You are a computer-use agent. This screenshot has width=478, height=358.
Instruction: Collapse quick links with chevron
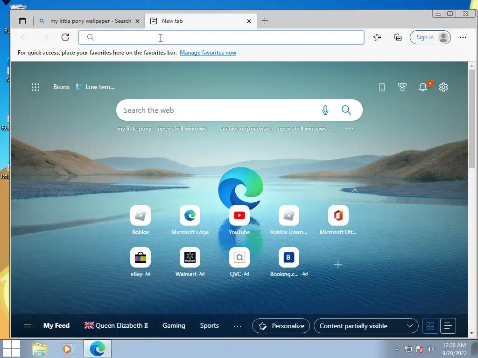pyautogui.click(x=355, y=191)
